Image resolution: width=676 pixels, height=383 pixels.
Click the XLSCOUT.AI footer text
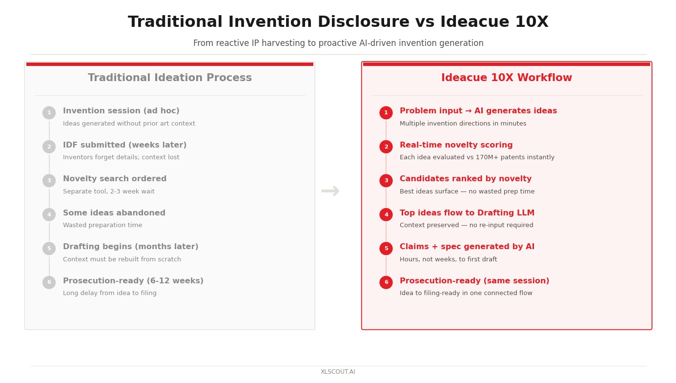[x=338, y=372]
